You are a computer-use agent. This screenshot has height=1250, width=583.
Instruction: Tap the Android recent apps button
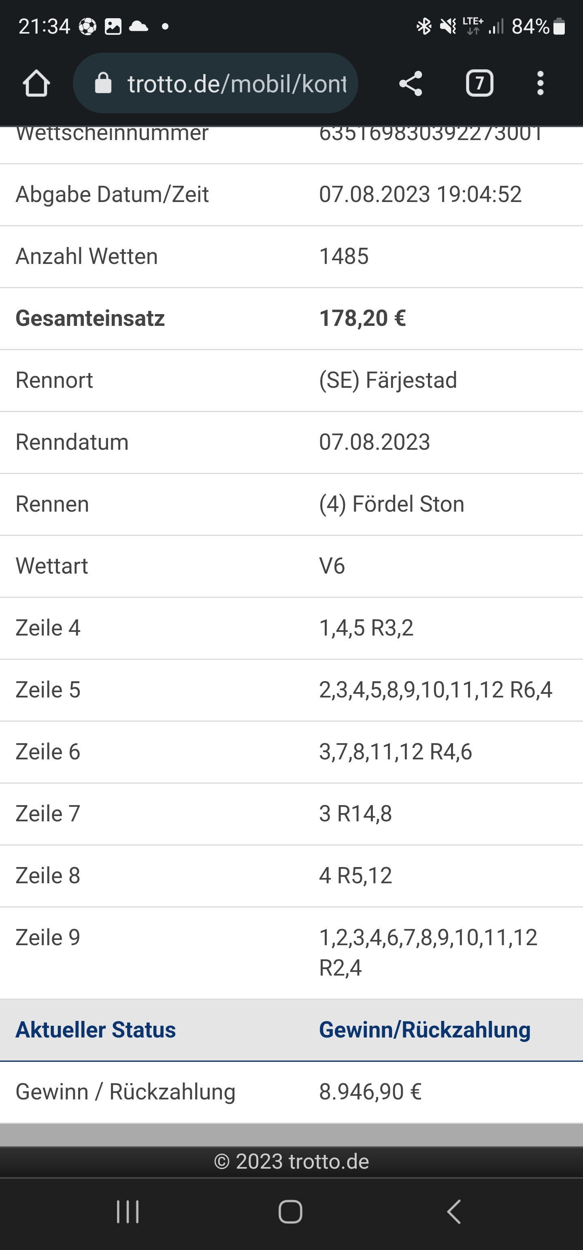[128, 1212]
